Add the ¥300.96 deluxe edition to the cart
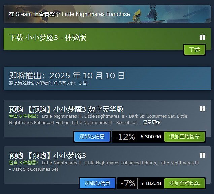Screen dimensions: 214x194 pos(184,137)
